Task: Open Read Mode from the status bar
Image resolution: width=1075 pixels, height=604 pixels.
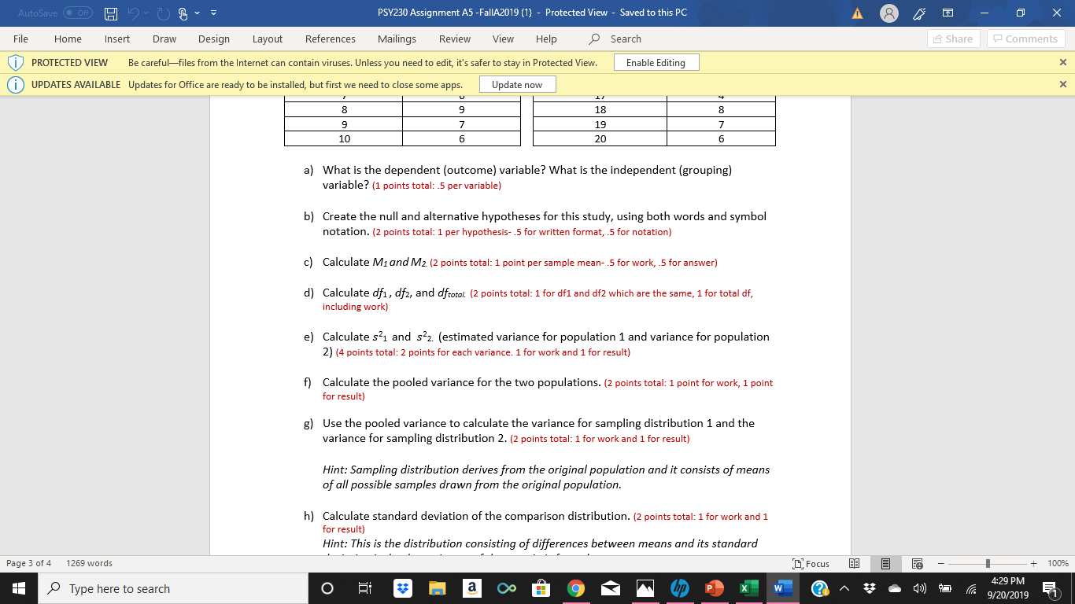Action: [855, 563]
